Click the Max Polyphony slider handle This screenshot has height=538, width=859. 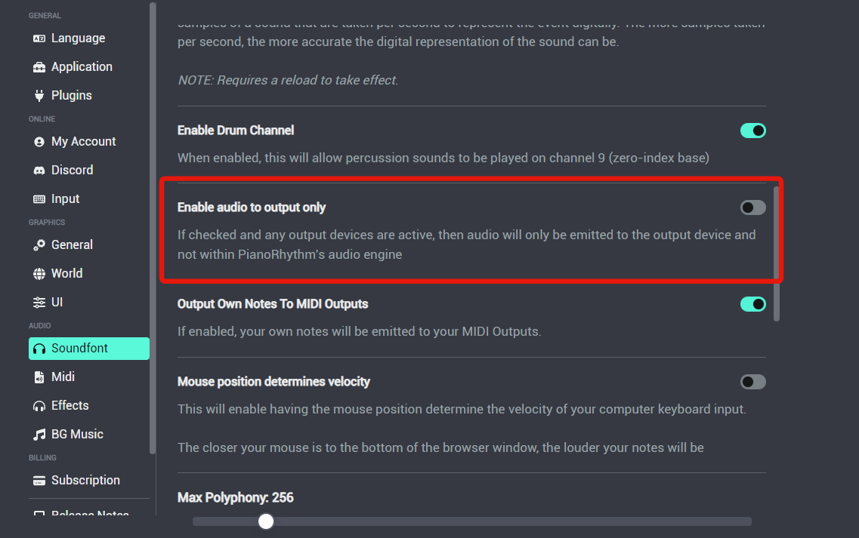point(266,521)
